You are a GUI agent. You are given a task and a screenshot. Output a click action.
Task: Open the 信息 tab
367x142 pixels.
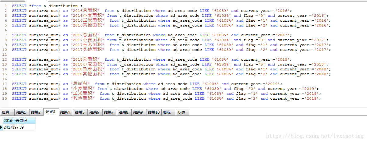(7, 112)
